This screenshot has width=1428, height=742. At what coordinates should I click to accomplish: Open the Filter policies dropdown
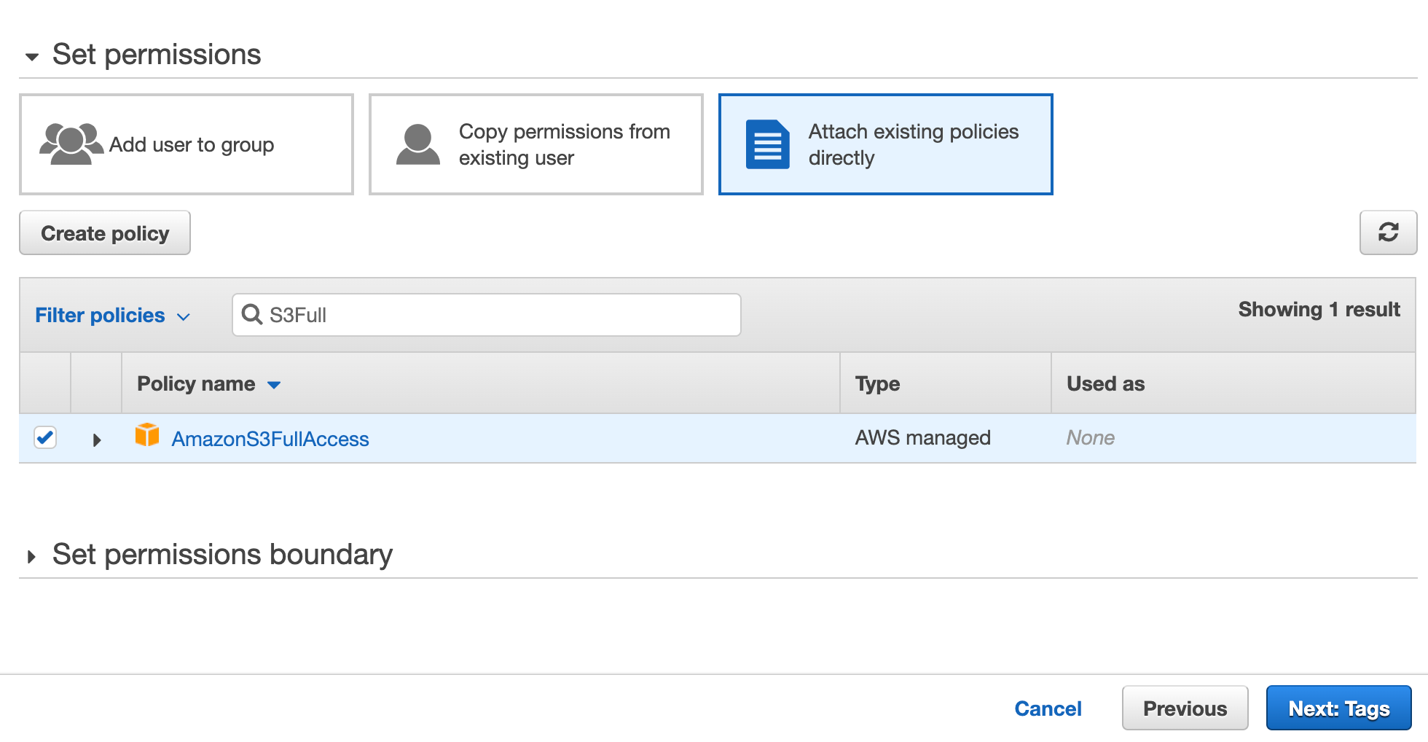click(x=113, y=315)
